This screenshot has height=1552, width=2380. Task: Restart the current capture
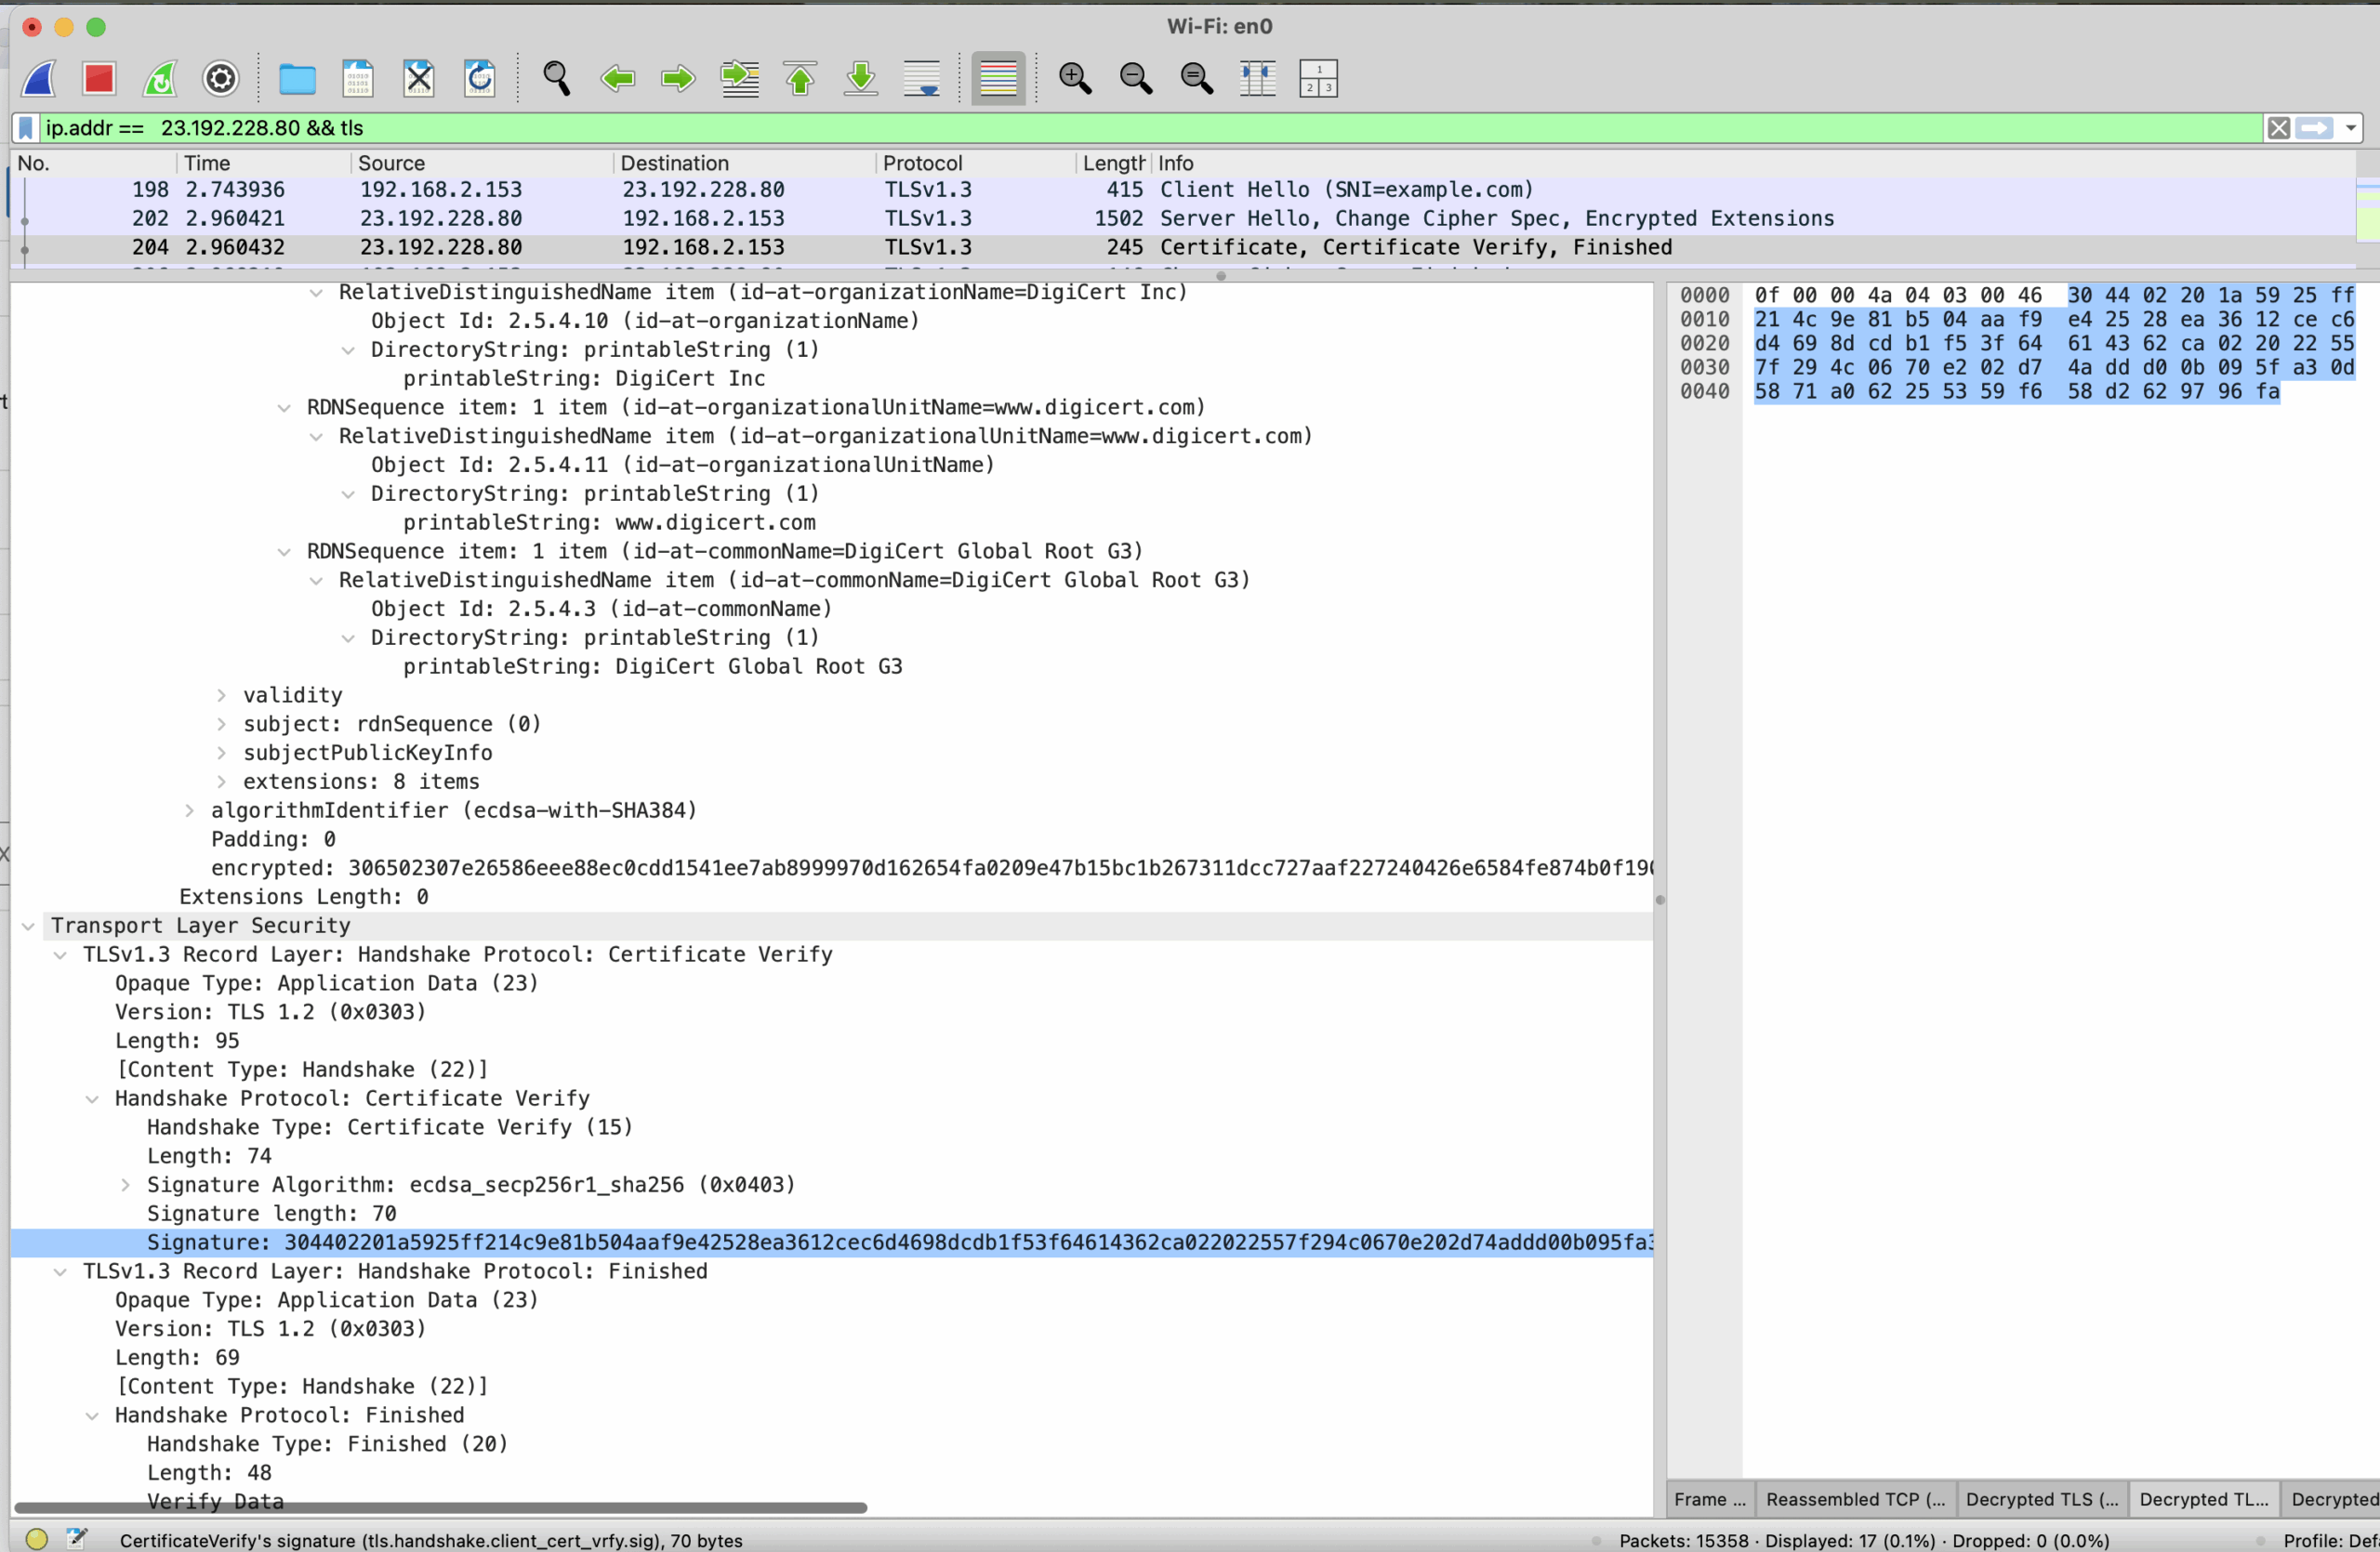160,78
